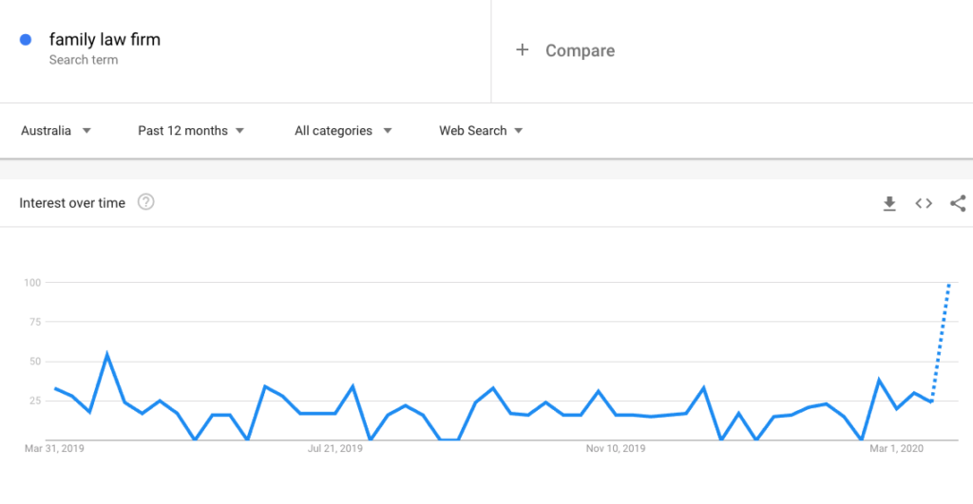The width and height of the screenshot is (973, 504).
Task: Select the chart peak near value 50
Action: coord(107,355)
